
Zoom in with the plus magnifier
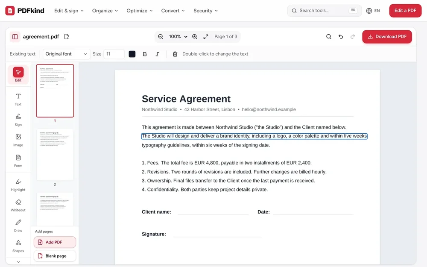[x=194, y=36]
